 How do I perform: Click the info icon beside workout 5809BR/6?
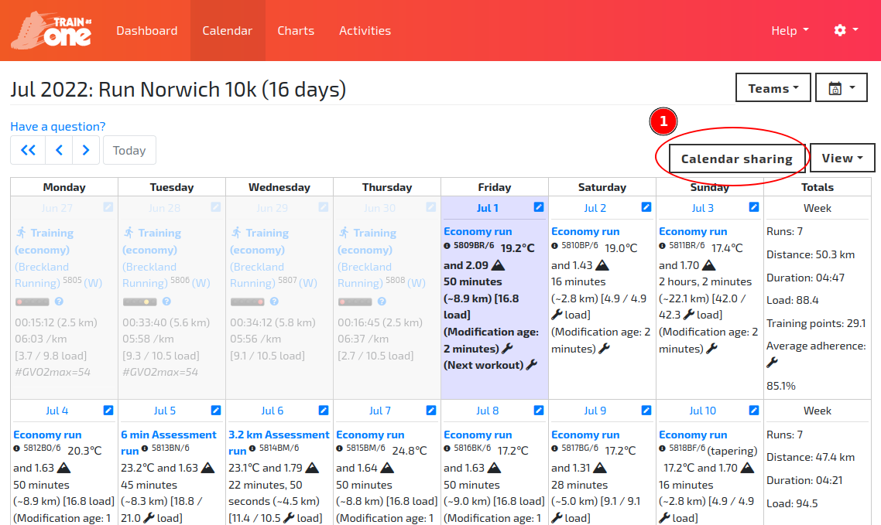tap(446, 245)
